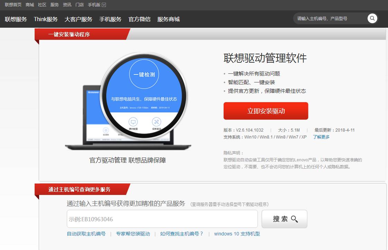This screenshot has height=250, width=388.
Task: Click the magnifier icon in the top search bar
Action: [x=372, y=18]
